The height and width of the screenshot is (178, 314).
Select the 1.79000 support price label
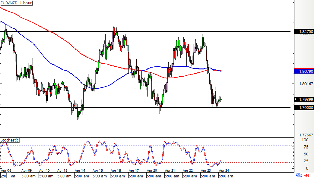tap(304, 107)
